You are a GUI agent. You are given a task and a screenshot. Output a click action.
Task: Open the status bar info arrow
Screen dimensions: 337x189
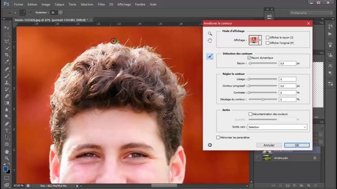(77, 186)
